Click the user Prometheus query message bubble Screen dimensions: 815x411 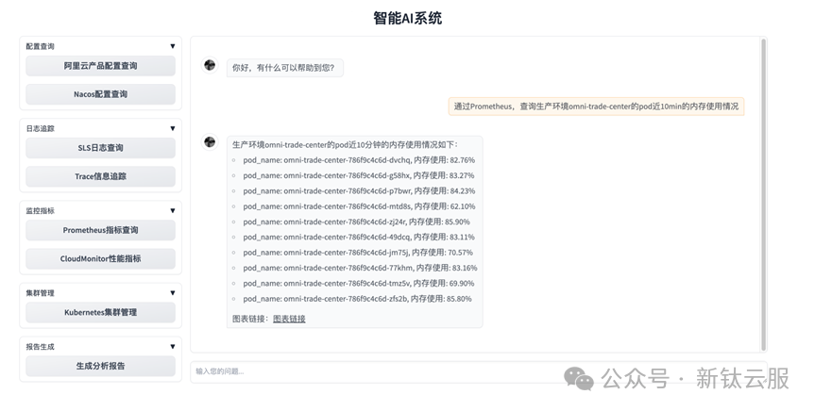pyautogui.click(x=596, y=107)
